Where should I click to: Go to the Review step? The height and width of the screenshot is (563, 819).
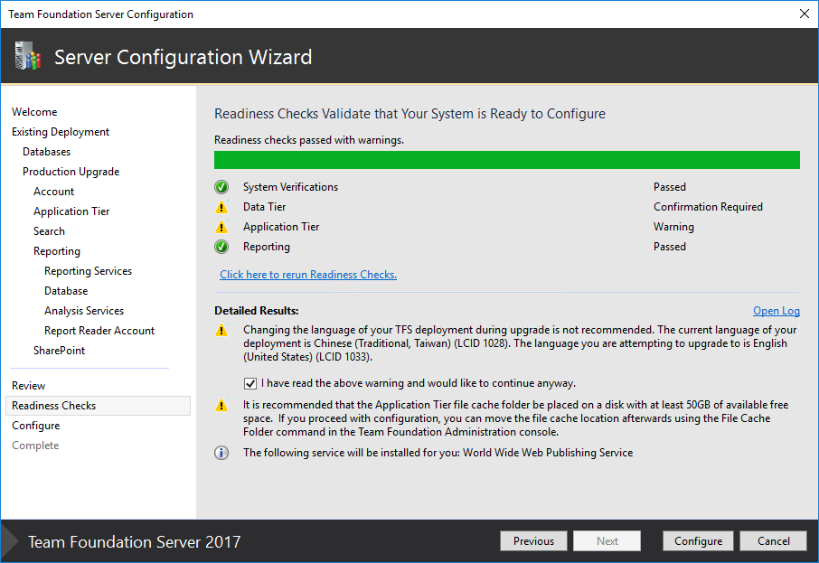click(x=29, y=386)
